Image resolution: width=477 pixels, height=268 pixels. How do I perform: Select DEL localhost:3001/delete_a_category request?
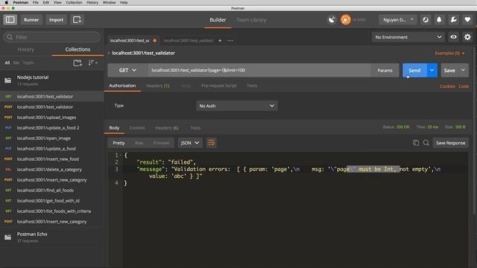[x=52, y=170]
